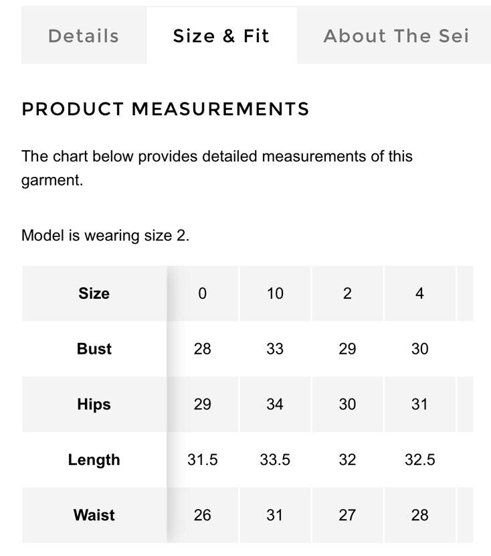This screenshot has height=556, width=491.
Task: Click the hips value 34
Action: pos(275,404)
